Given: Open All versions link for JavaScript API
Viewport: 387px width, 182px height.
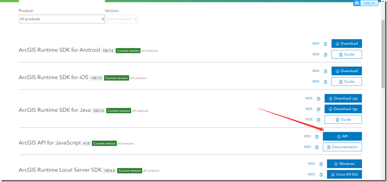Looking at the screenshot, I should click(126, 144).
